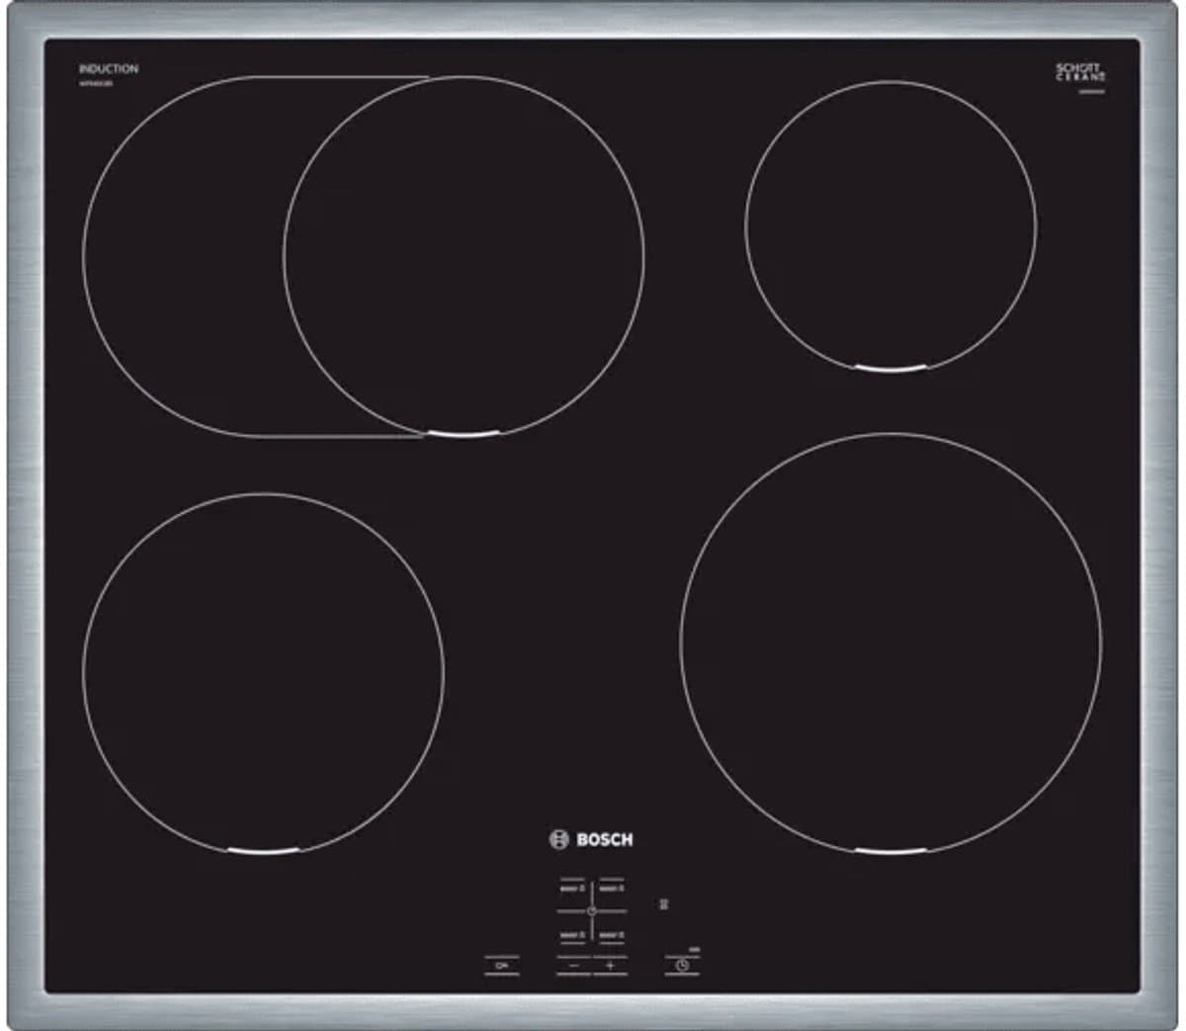Viewport: 1186px width, 1031px height.
Task: Click the Bosch circular logo emblem
Action: (558, 839)
